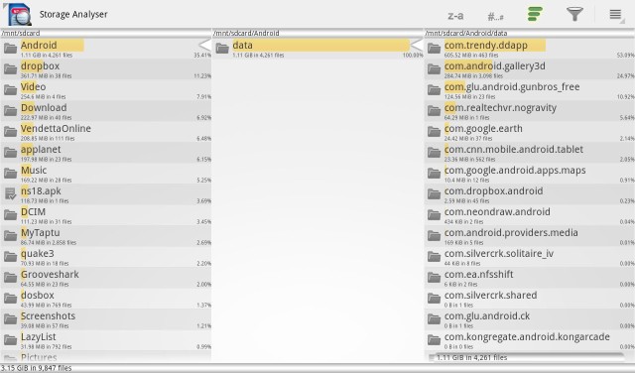Select the Music folder icon
635x373 pixels.
[x=10, y=174]
